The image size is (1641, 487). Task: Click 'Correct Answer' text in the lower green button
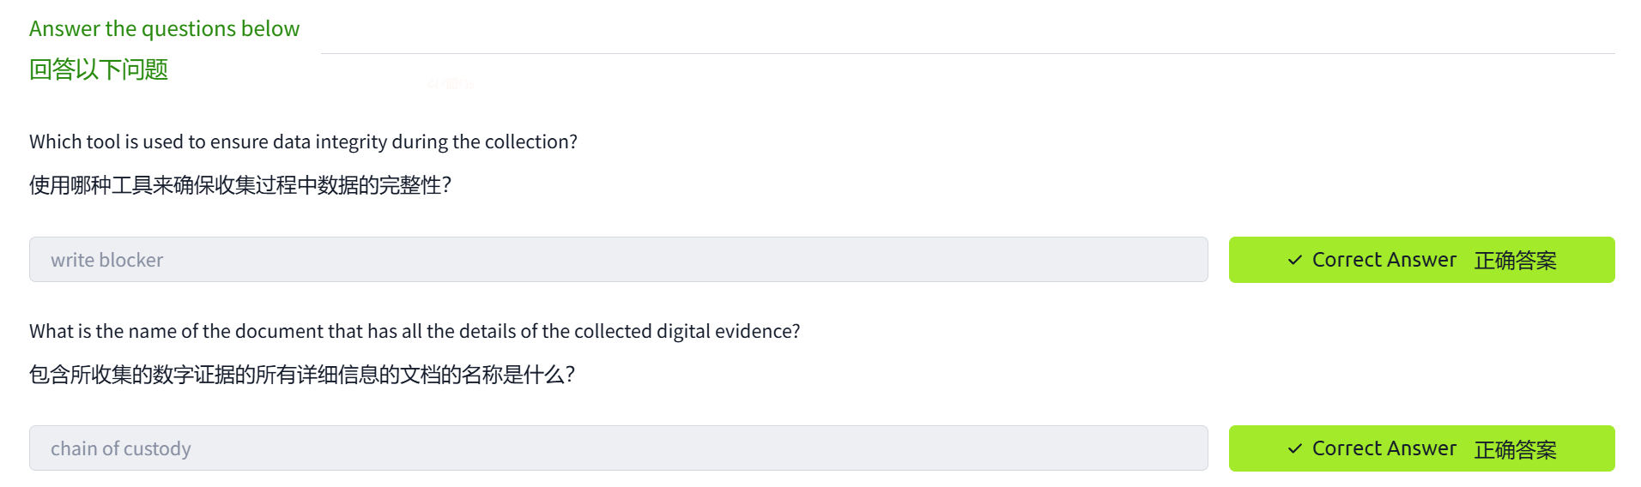tap(1384, 448)
